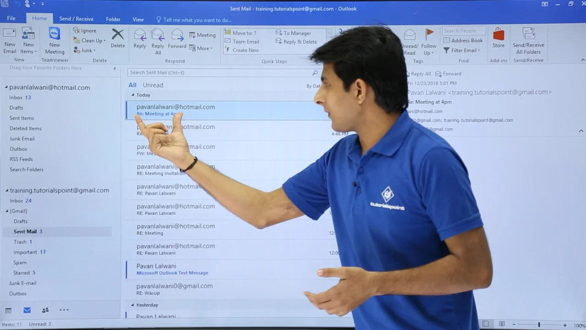Click Send/Receive All Folders
Screen dimensions: 586x330
[528, 41]
